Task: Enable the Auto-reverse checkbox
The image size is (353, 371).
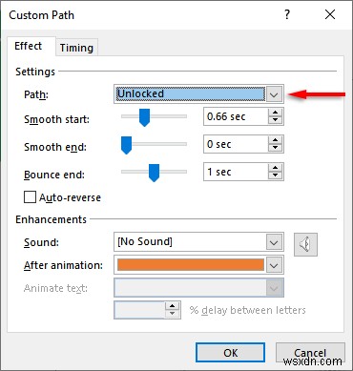Action: (x=30, y=197)
